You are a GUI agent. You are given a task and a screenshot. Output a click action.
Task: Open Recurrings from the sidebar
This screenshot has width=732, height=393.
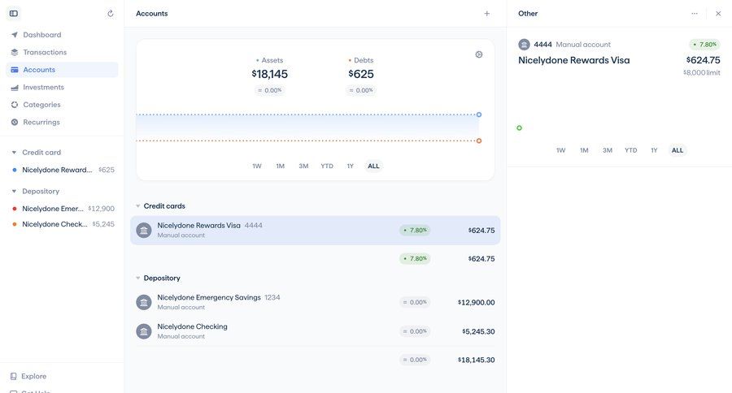[62, 122]
